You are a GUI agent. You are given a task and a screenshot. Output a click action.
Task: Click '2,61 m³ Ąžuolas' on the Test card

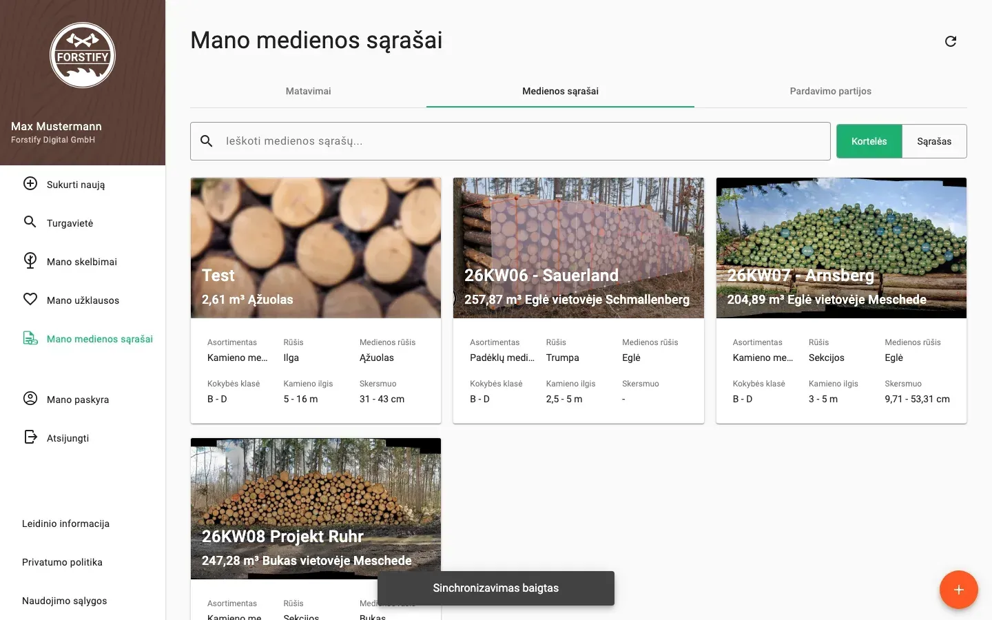click(x=247, y=300)
